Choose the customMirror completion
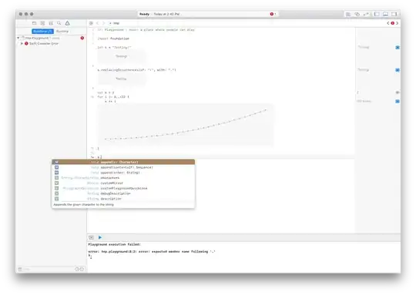416x295 pixels. (123, 183)
